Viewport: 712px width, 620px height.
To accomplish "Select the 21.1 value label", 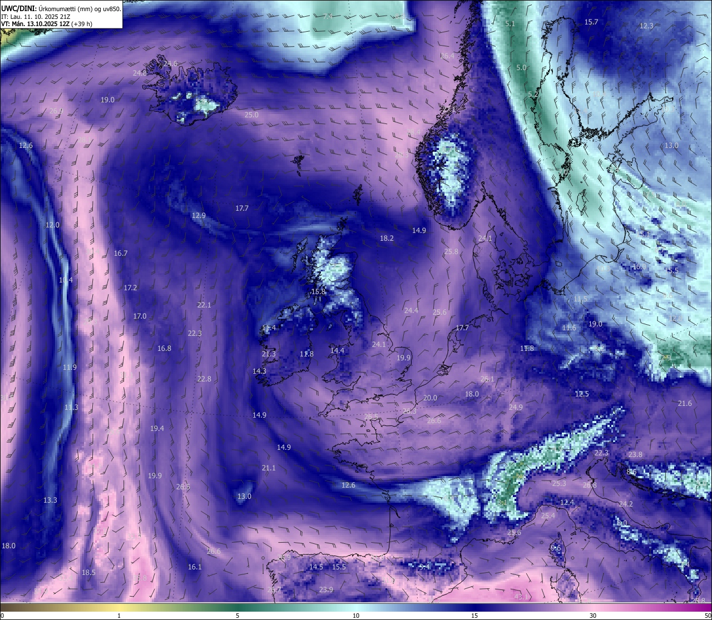I will click(269, 468).
